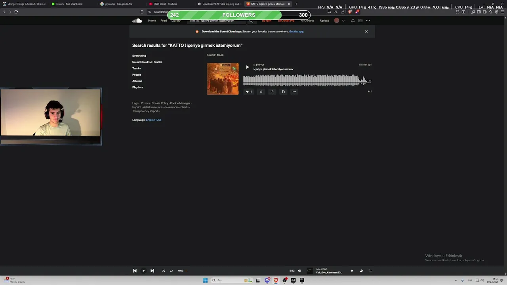This screenshot has height=285, width=507.
Task: Open the Privacy link
Action: tap(145, 103)
